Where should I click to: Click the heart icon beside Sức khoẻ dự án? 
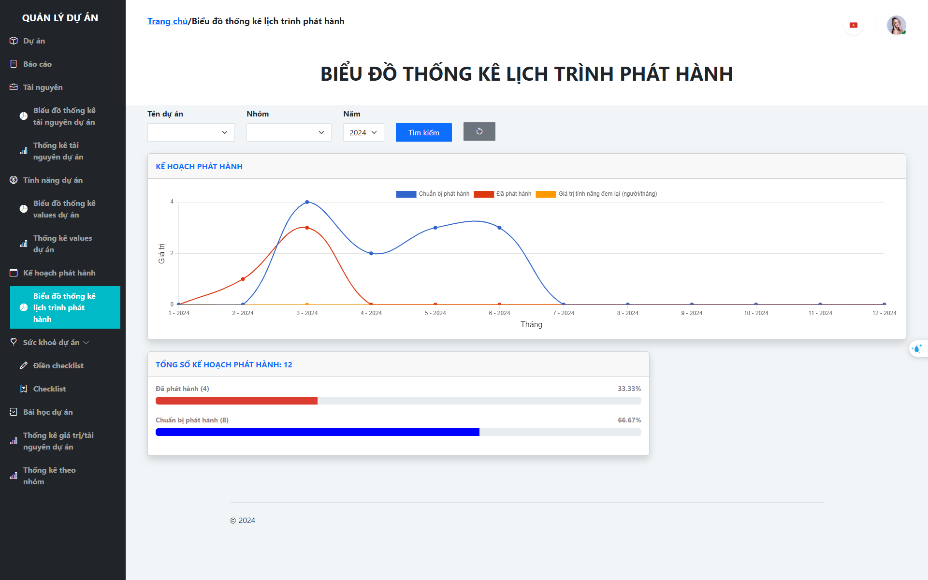click(14, 342)
